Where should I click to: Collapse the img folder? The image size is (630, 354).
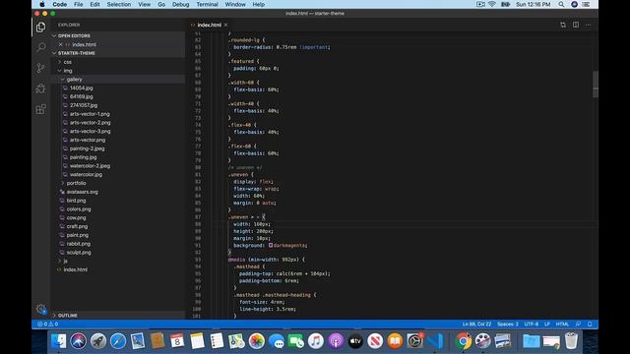pos(68,71)
